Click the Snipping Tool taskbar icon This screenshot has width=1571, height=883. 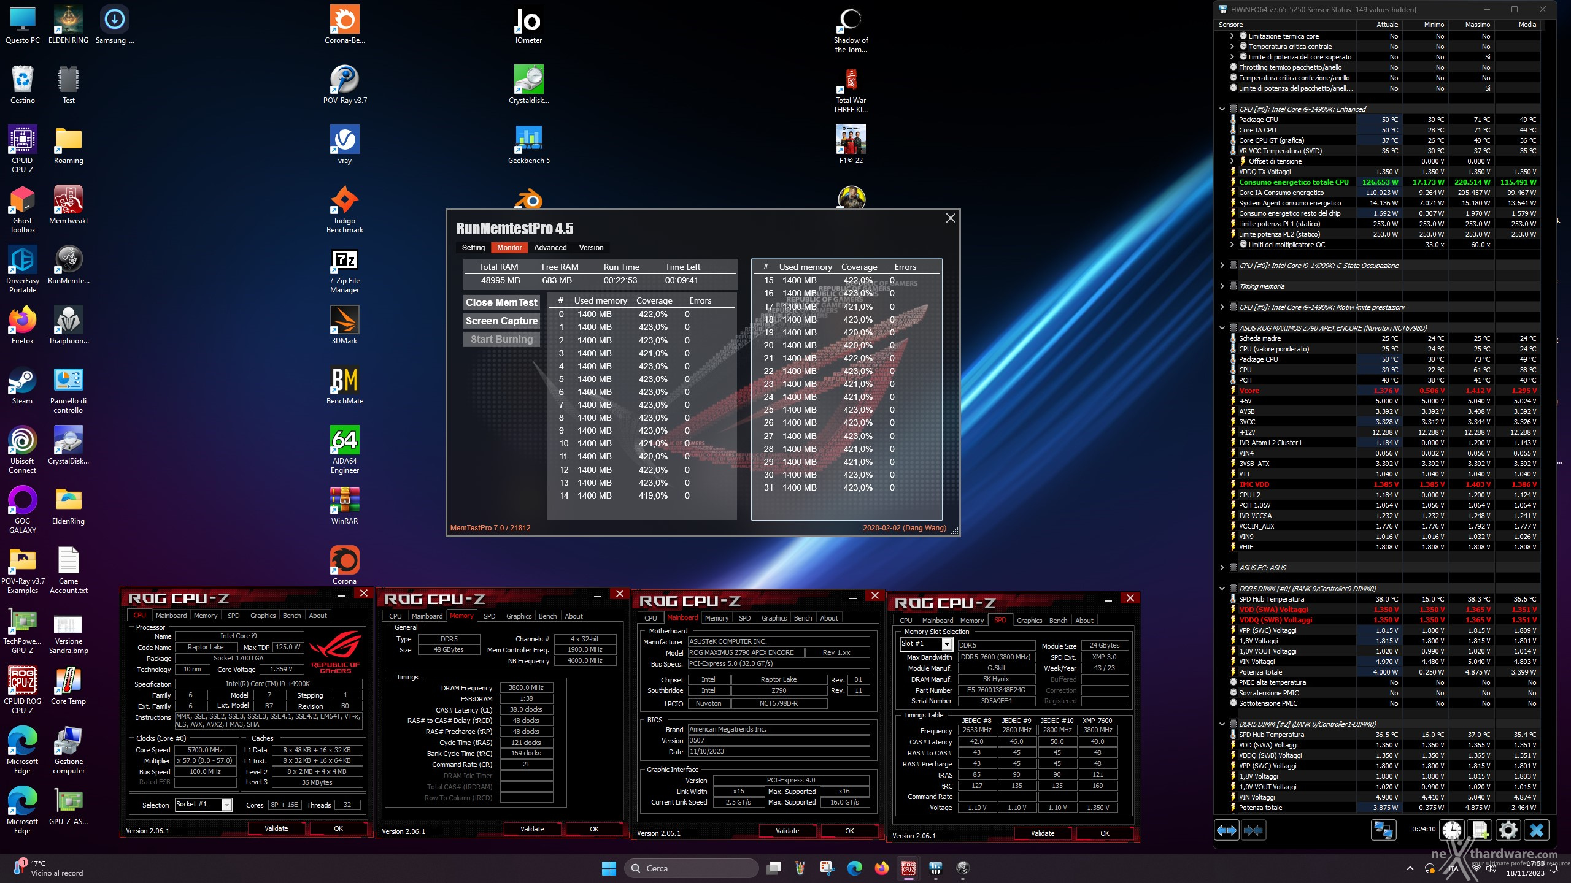(x=827, y=868)
